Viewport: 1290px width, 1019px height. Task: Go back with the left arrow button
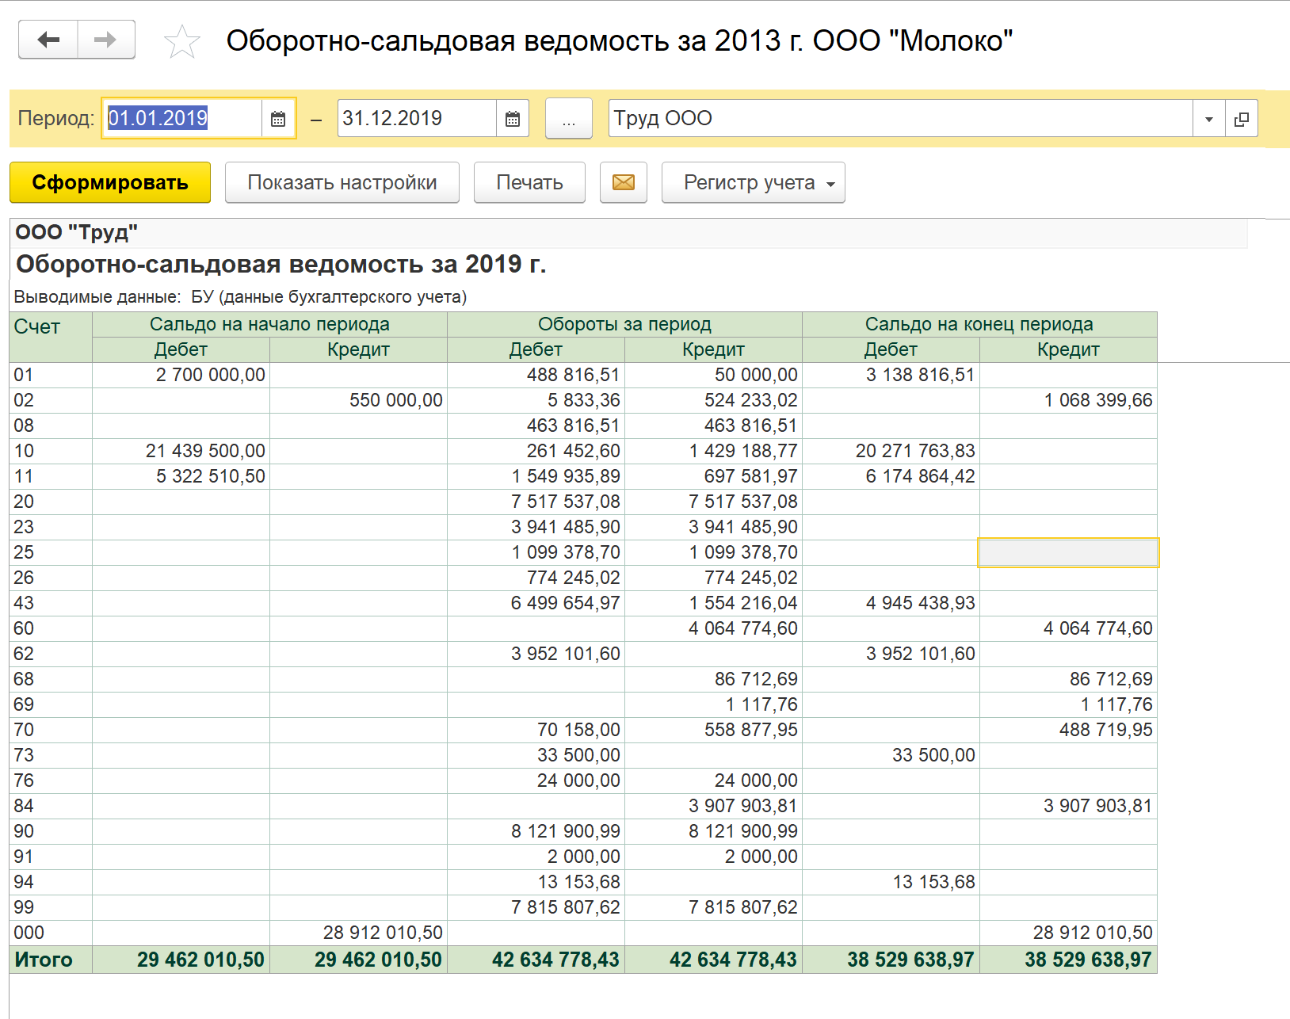48,40
